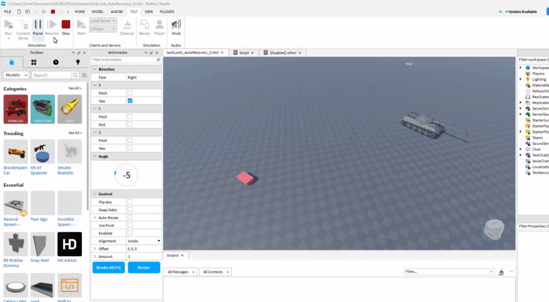Image resolution: width=549 pixels, height=302 pixels.
Task: Click the New file icon in title toolbar
Action: point(19,12)
